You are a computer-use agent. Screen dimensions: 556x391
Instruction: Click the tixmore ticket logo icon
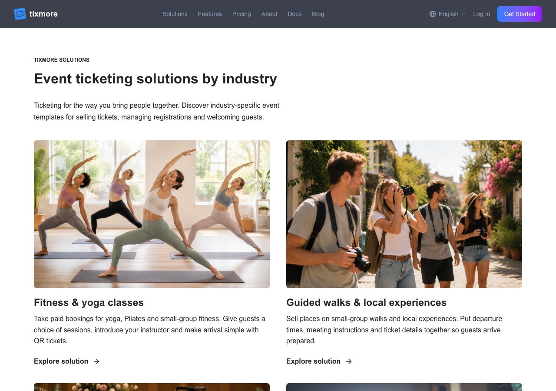click(x=20, y=14)
